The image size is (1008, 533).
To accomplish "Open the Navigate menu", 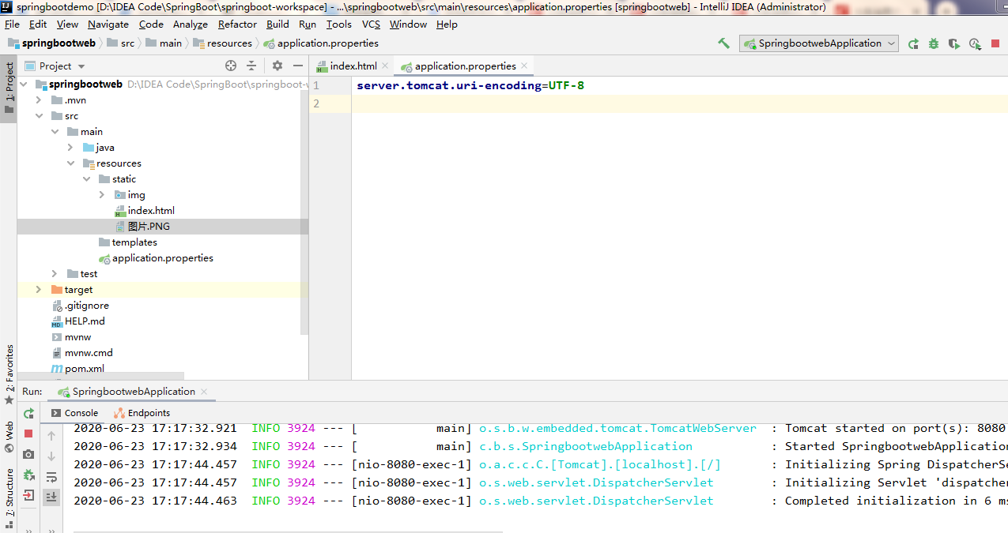I will tap(108, 24).
